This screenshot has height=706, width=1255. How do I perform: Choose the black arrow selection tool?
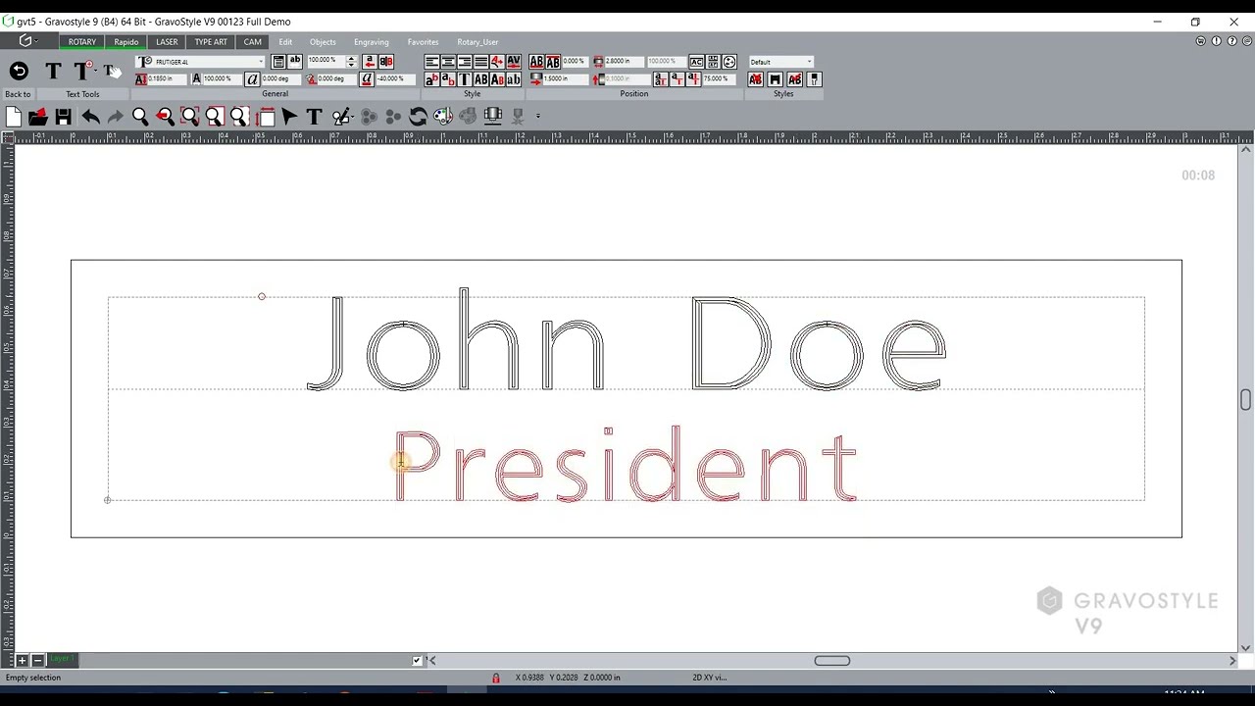289,117
